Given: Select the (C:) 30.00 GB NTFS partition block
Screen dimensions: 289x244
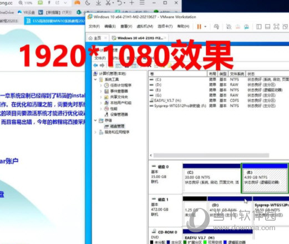Looking at the screenshot, I should tap(212, 179).
